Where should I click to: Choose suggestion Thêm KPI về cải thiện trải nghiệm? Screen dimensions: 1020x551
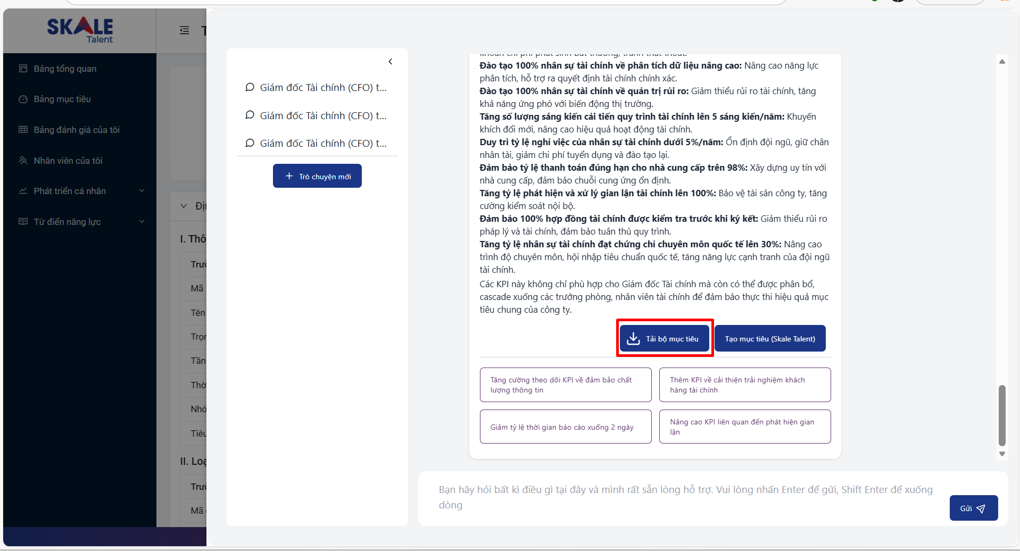pos(744,385)
